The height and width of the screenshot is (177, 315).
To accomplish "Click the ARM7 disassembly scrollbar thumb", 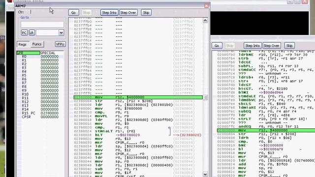I will point(205,97).
